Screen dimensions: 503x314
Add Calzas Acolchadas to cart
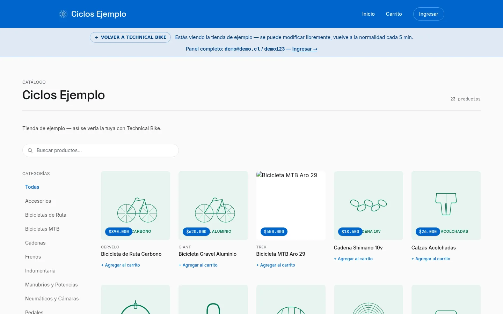point(431,259)
